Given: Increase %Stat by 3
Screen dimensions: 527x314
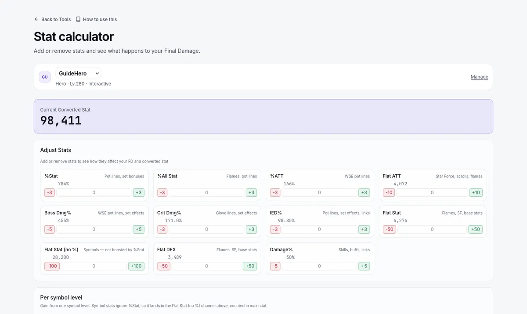Looking at the screenshot, I should tap(138, 192).
